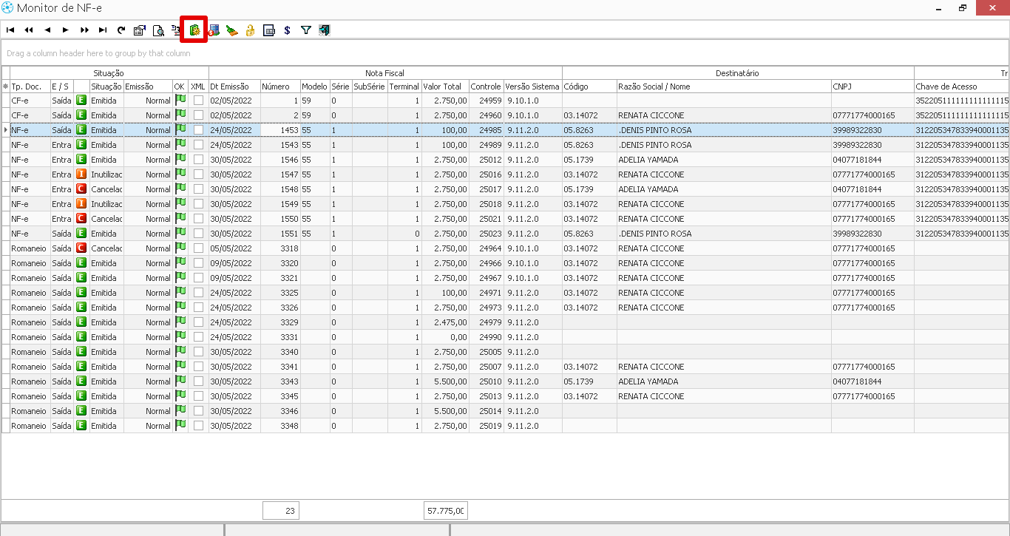Click orange I status icon for note 1547
This screenshot has height=536, width=1010.
coord(81,174)
